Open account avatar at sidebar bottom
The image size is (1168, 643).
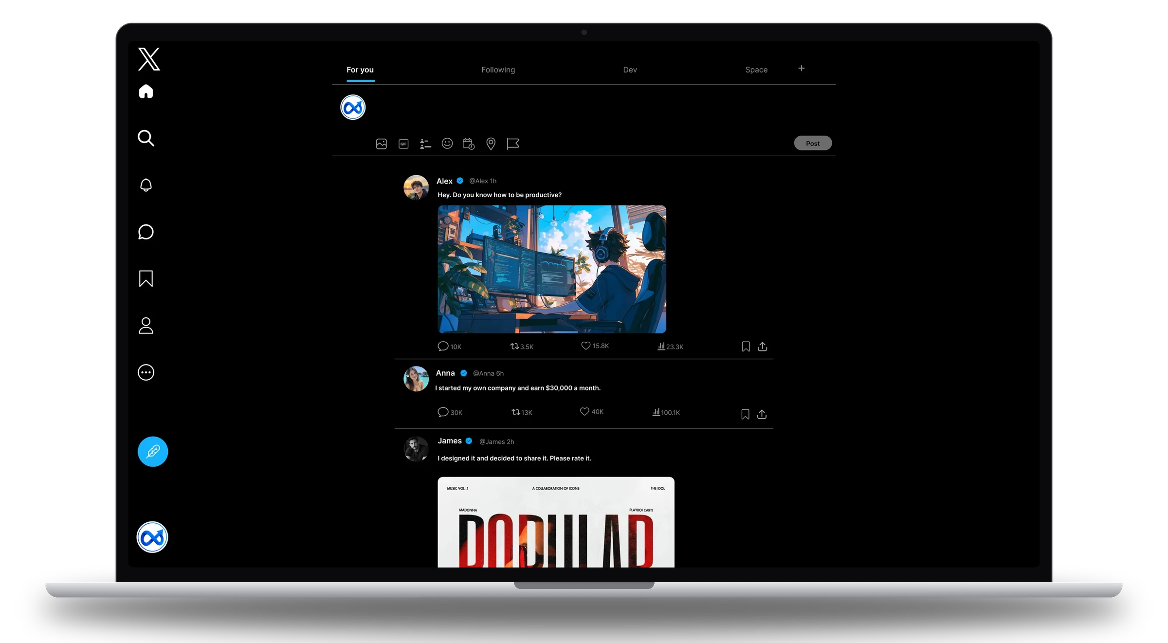(152, 537)
